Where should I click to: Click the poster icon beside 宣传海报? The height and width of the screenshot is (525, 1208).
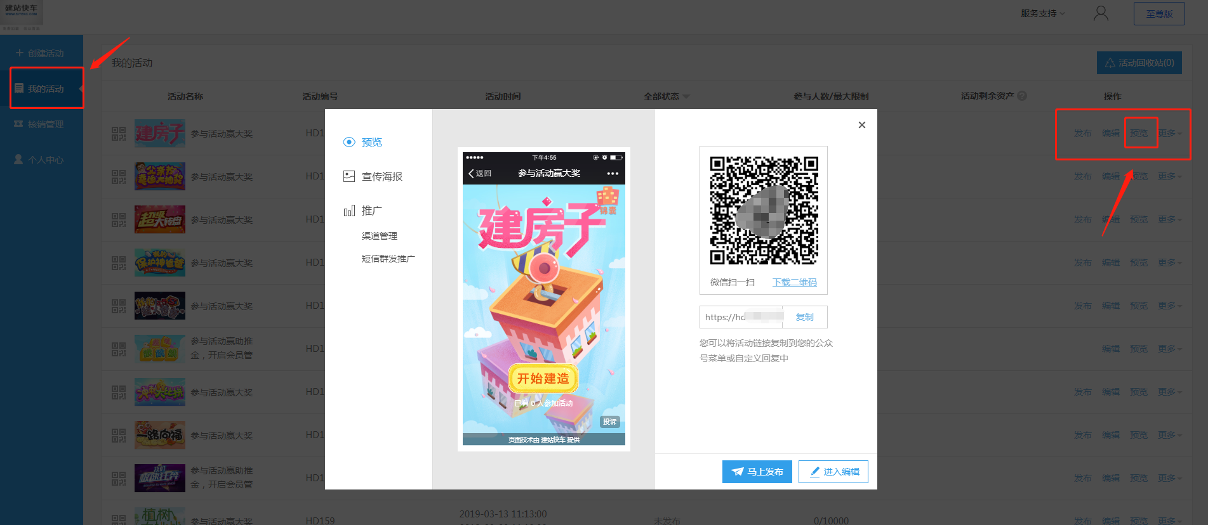click(x=349, y=176)
